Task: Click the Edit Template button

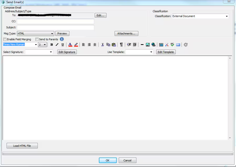Action: coord(166,52)
